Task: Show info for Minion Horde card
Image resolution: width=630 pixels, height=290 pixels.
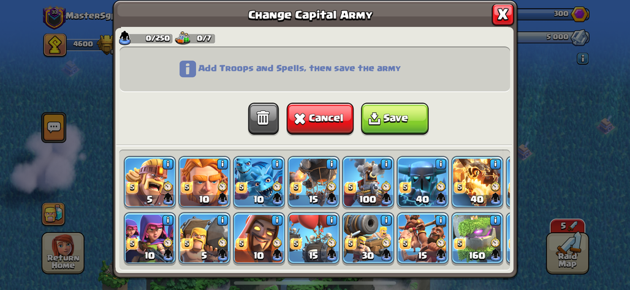Action: [277, 163]
